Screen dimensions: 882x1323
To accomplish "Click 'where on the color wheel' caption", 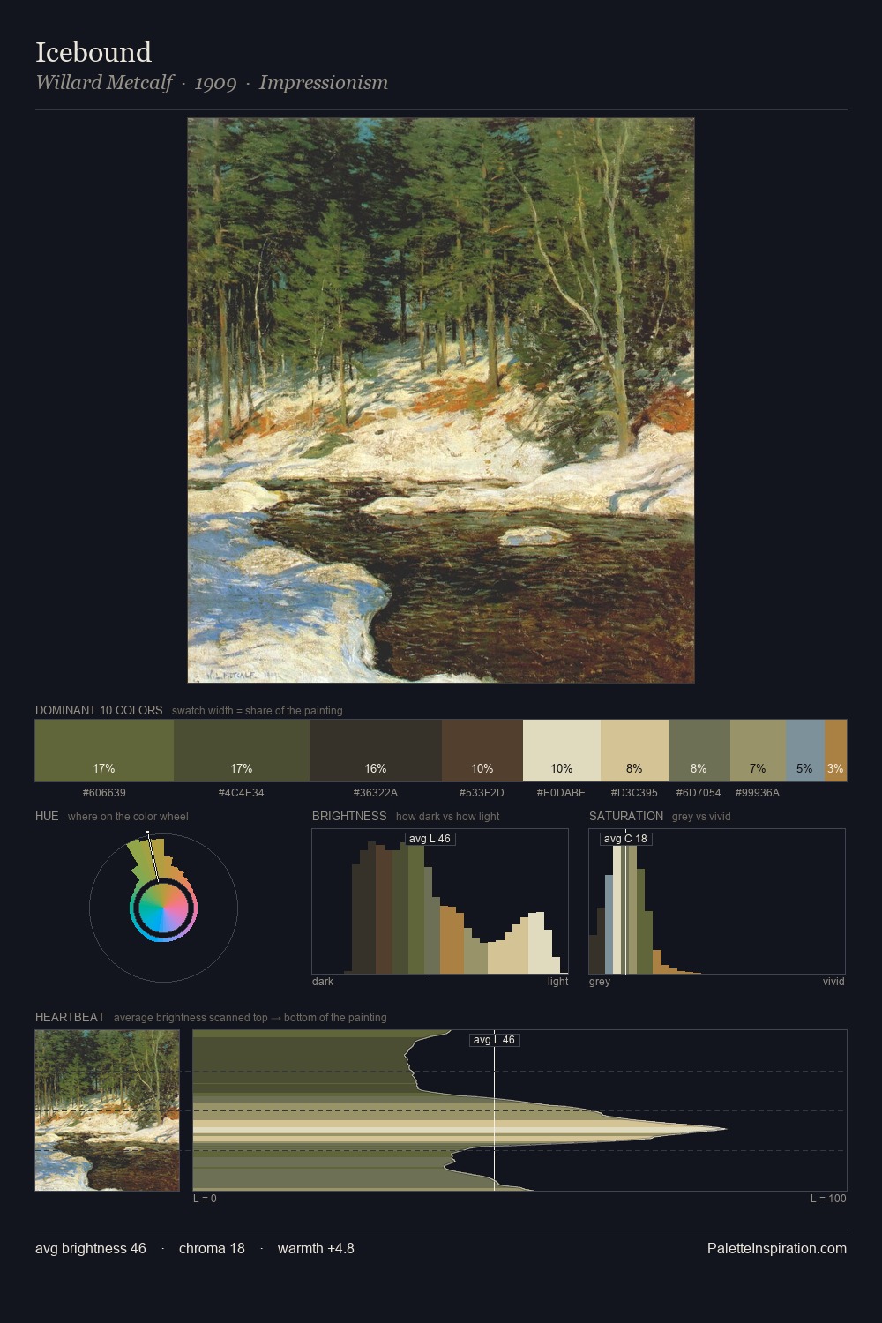I will coord(128,817).
